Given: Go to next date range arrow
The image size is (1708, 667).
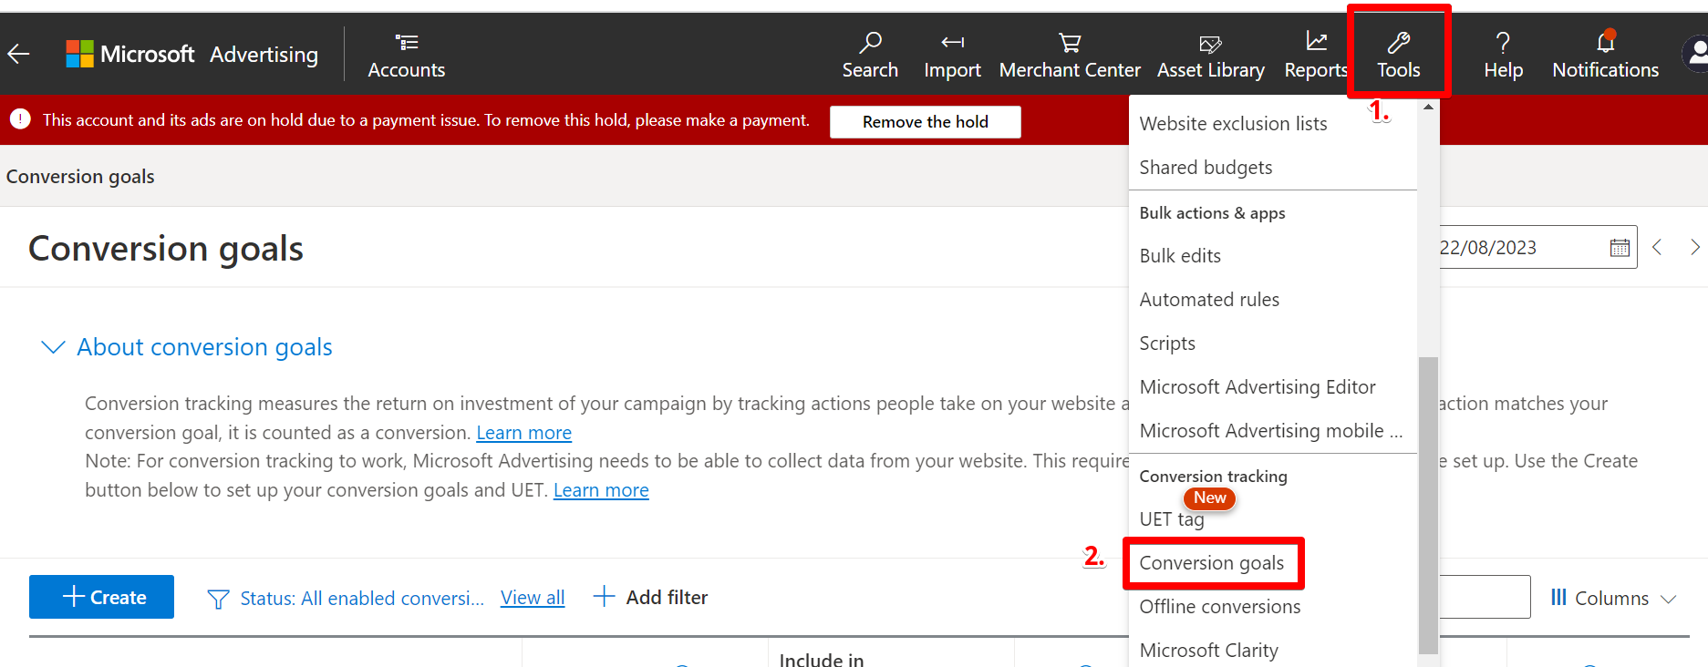Looking at the screenshot, I should pyautogui.click(x=1694, y=247).
